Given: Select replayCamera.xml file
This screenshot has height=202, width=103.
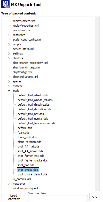Looking at the screenshot, I should [24, 21].
